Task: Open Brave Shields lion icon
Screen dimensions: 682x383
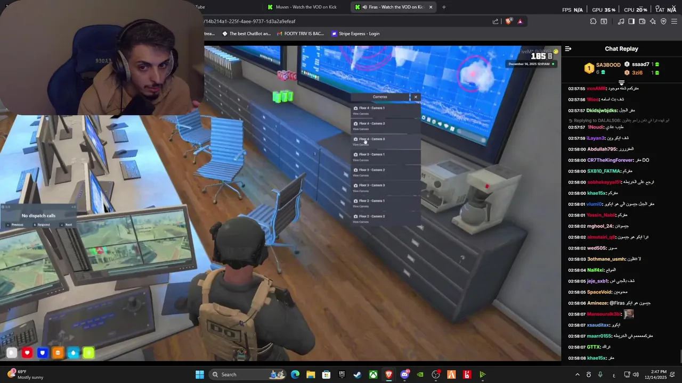Action: [x=508, y=21]
